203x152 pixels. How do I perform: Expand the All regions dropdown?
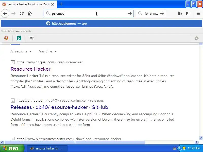pyautogui.click(x=21, y=51)
